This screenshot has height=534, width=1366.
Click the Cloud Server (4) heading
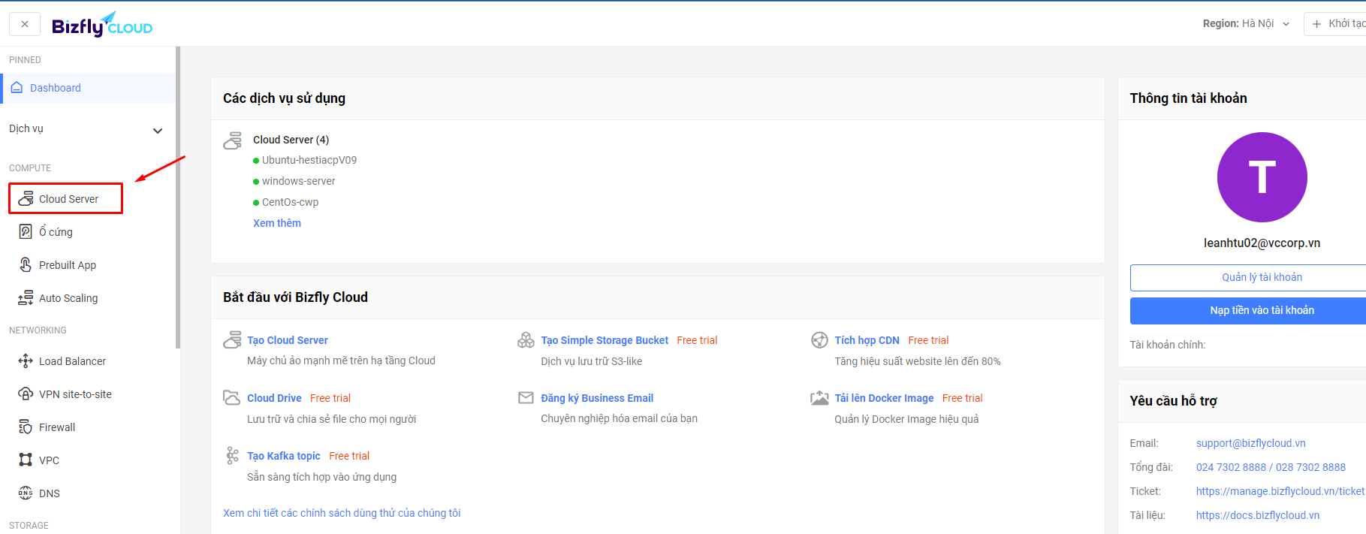point(291,140)
